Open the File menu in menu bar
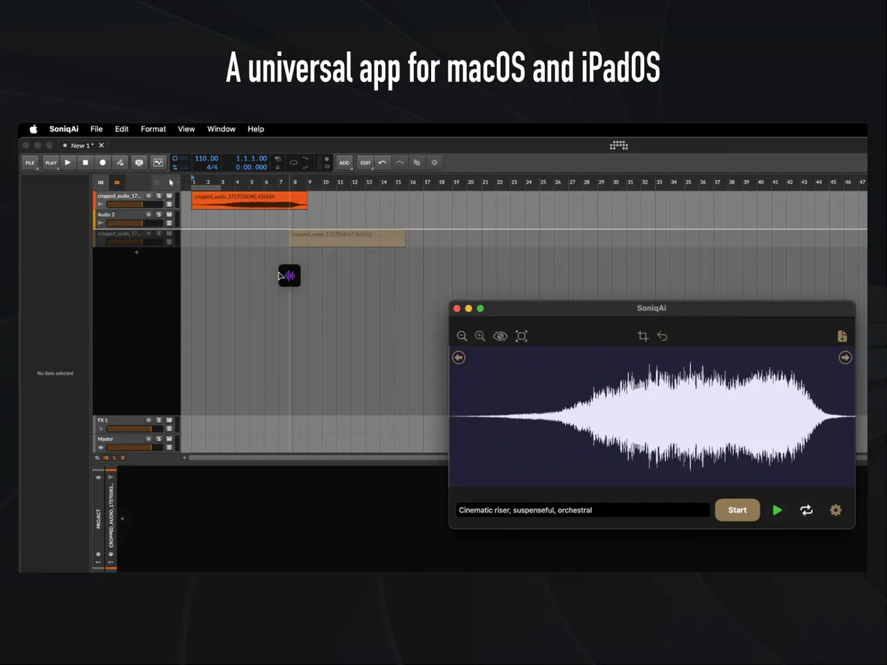The width and height of the screenshot is (887, 665). (x=97, y=129)
